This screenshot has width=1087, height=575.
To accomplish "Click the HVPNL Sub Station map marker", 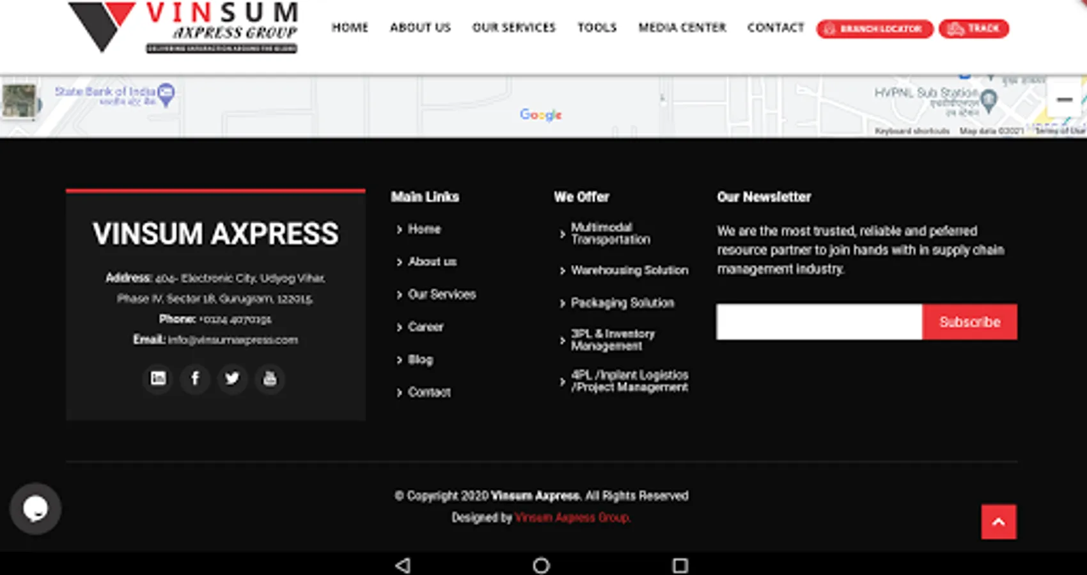I will (989, 100).
